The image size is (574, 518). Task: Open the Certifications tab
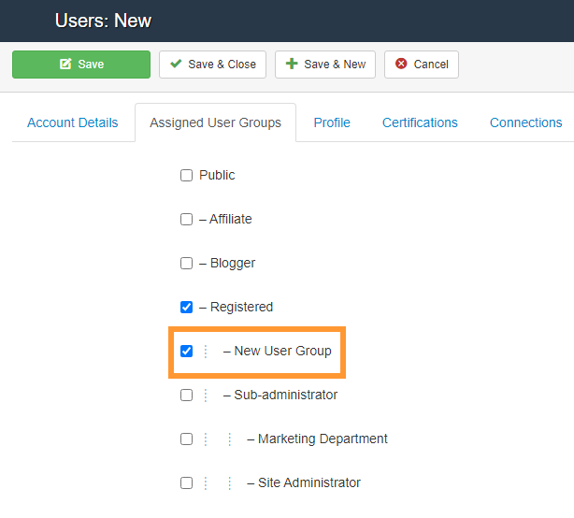(x=420, y=122)
